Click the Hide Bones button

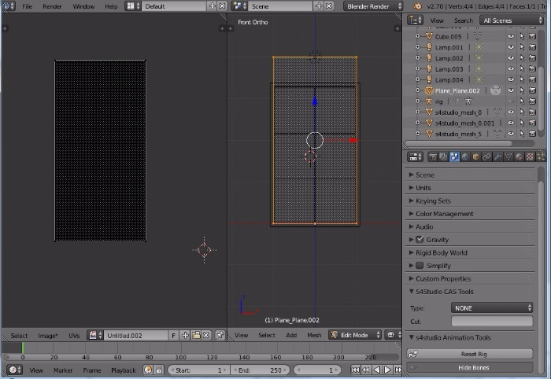click(x=469, y=367)
